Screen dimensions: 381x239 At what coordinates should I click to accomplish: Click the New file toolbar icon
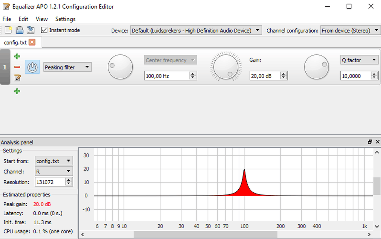8,30
